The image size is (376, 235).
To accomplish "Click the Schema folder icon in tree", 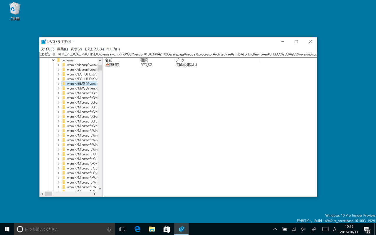I will click(x=58, y=60).
